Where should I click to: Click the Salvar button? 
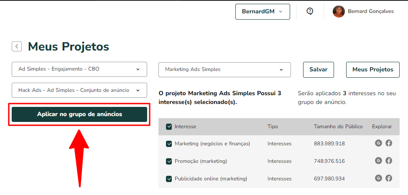pyautogui.click(x=318, y=69)
